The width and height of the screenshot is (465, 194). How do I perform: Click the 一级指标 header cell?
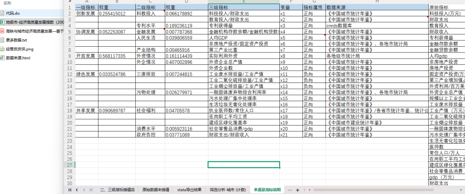tap(87, 7)
